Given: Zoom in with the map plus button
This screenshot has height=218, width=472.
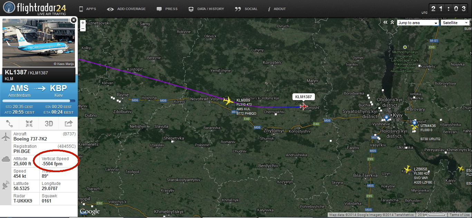Looking at the screenshot, I should click(x=83, y=23).
